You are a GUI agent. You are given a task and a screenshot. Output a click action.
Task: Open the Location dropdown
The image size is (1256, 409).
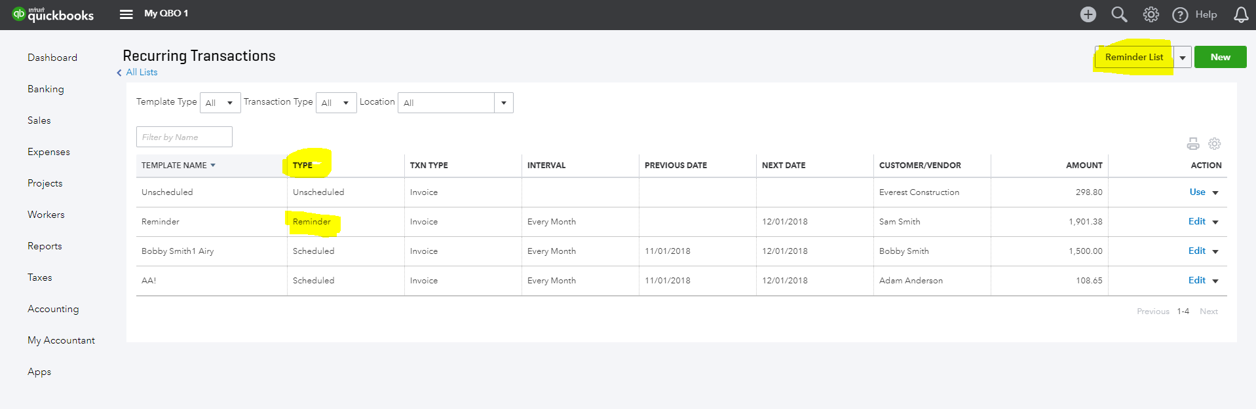(503, 103)
